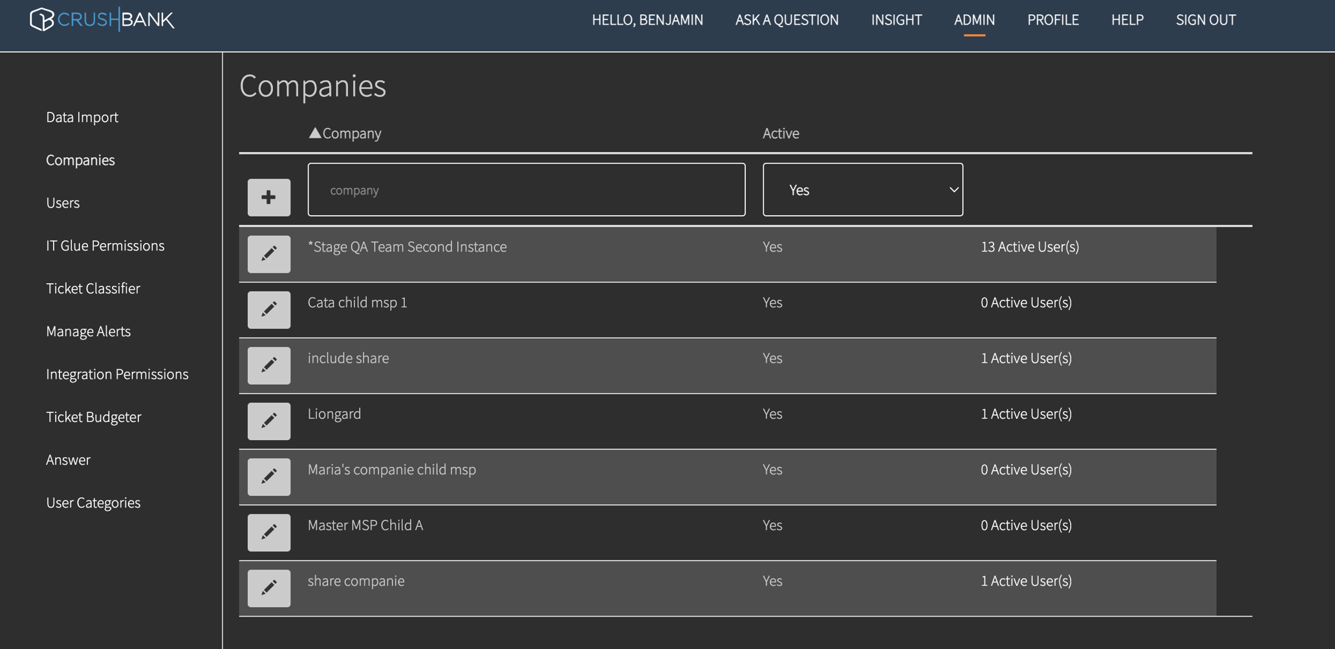Click the plus icon to add company
This screenshot has width=1335, height=649.
[268, 197]
